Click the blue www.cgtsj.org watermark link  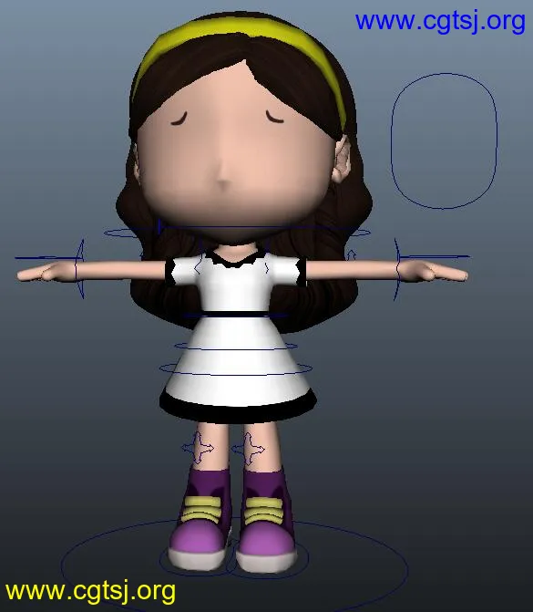point(440,21)
